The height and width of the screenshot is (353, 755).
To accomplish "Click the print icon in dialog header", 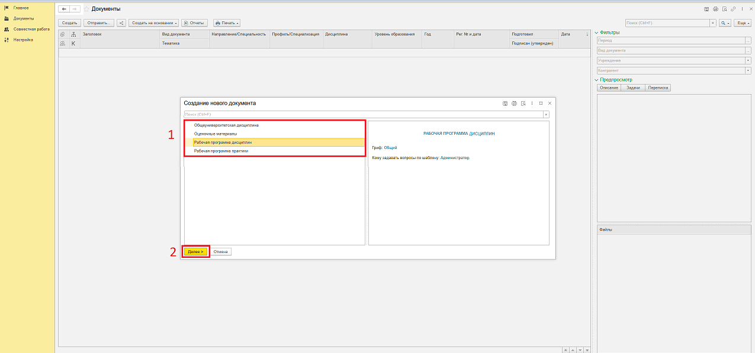I will 514,103.
